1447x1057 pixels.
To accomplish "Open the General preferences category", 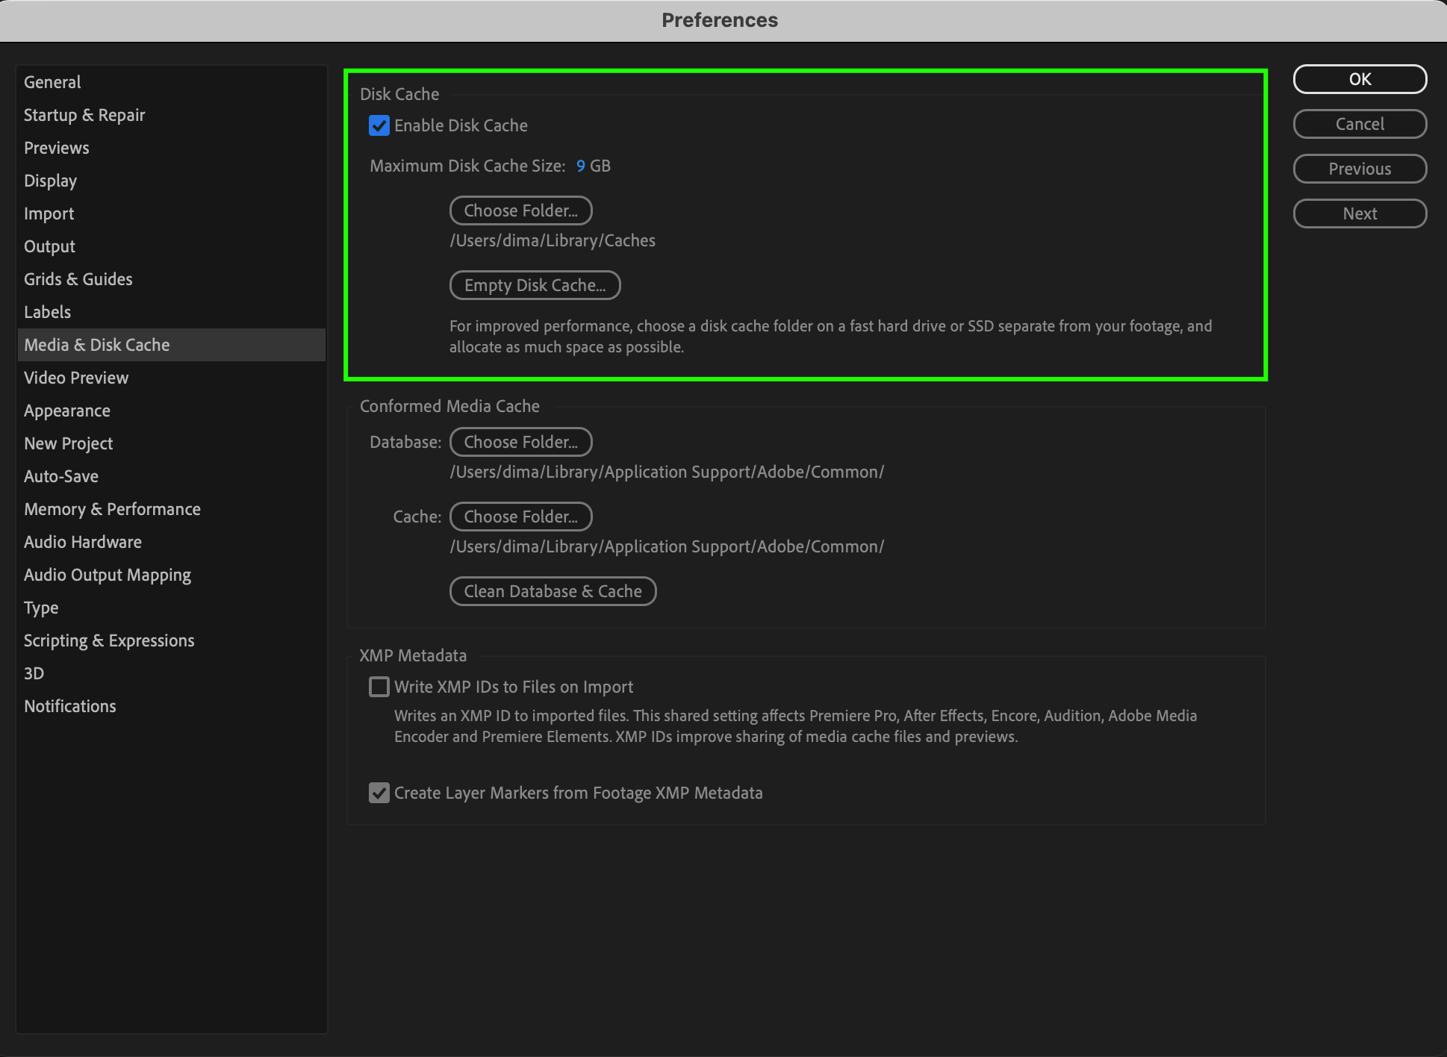I will 52,82.
